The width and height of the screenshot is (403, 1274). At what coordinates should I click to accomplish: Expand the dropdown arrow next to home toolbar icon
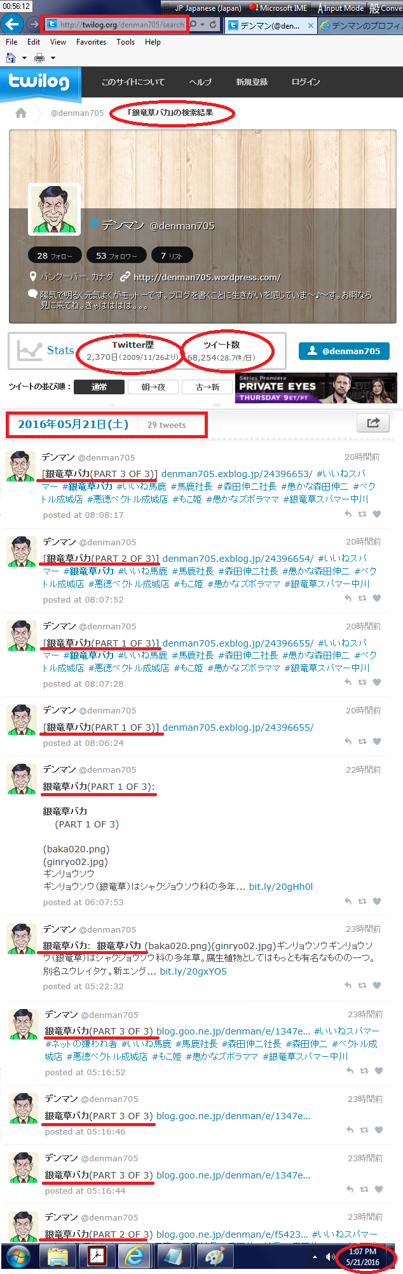[24, 58]
